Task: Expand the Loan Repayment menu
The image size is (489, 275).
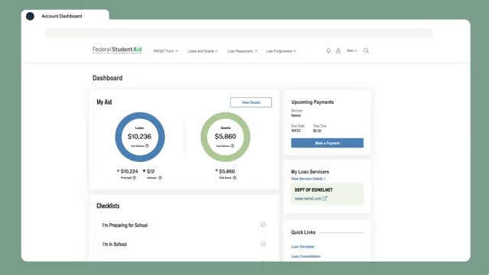Action: [x=243, y=51]
